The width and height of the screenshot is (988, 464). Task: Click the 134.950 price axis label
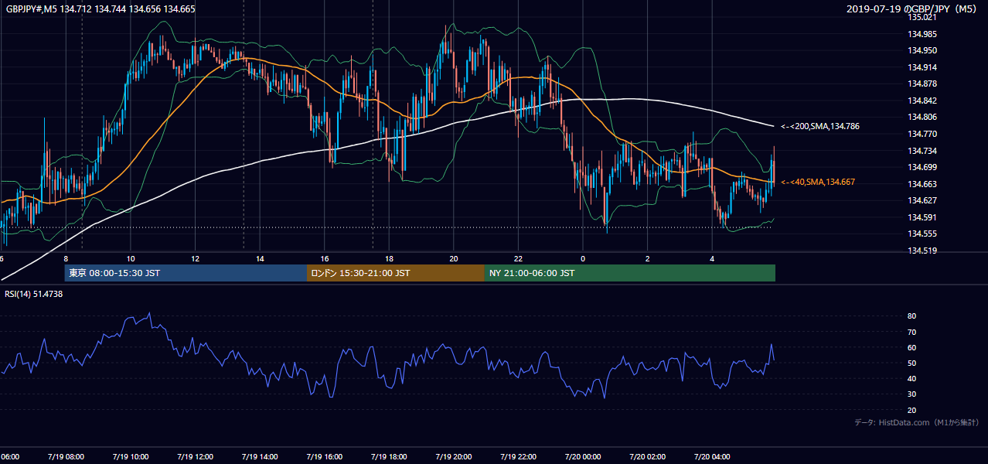pyautogui.click(x=922, y=50)
